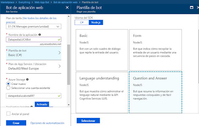Click scrollbar up arrow in left blade
Image resolution: width=199 pixels, height=126 pixels.
(69, 16)
